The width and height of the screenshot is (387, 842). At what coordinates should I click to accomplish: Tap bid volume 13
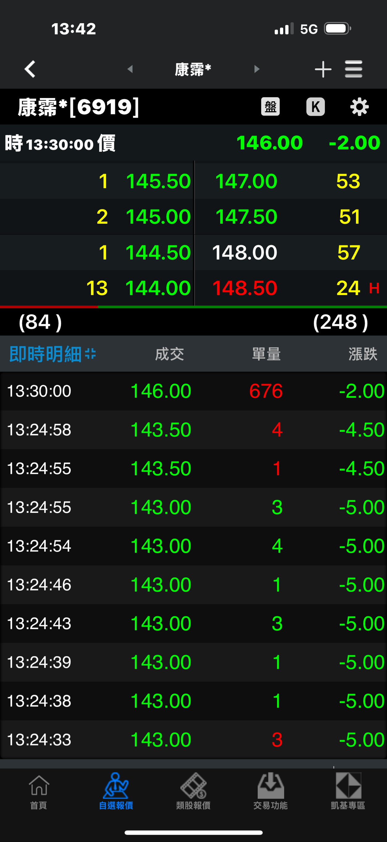point(97,288)
